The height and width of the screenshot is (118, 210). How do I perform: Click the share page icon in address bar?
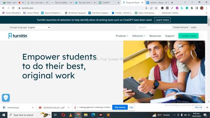pyautogui.click(x=151, y=8)
